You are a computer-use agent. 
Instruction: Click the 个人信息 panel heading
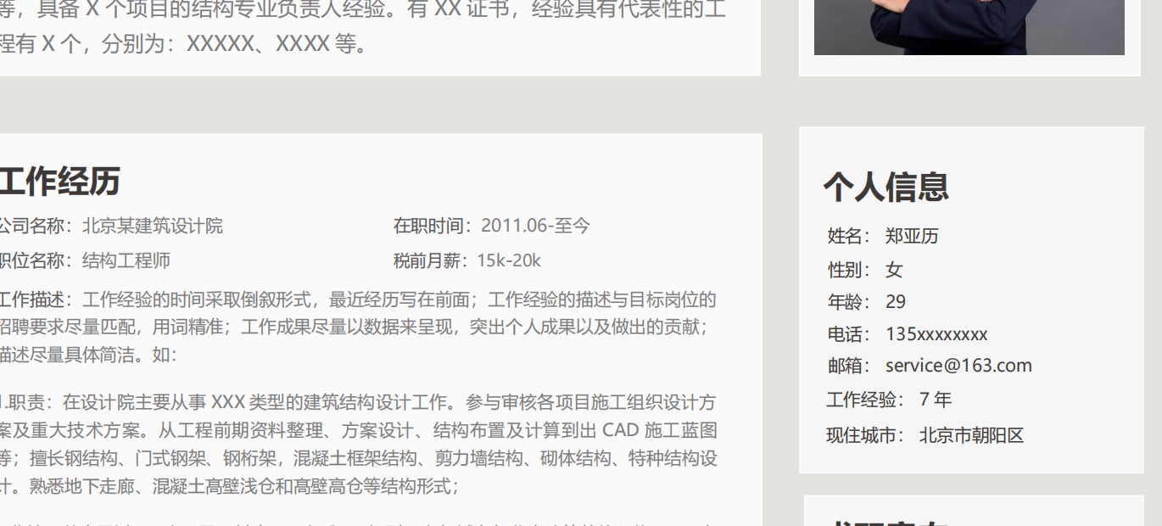click(885, 187)
